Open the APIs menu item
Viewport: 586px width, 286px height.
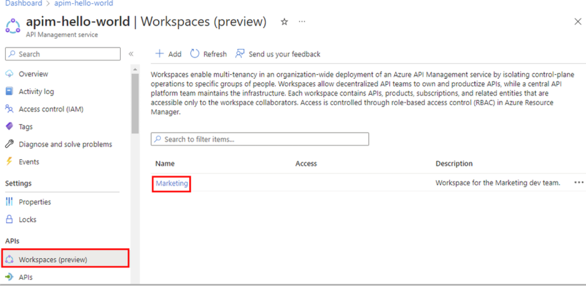pyautogui.click(x=26, y=277)
